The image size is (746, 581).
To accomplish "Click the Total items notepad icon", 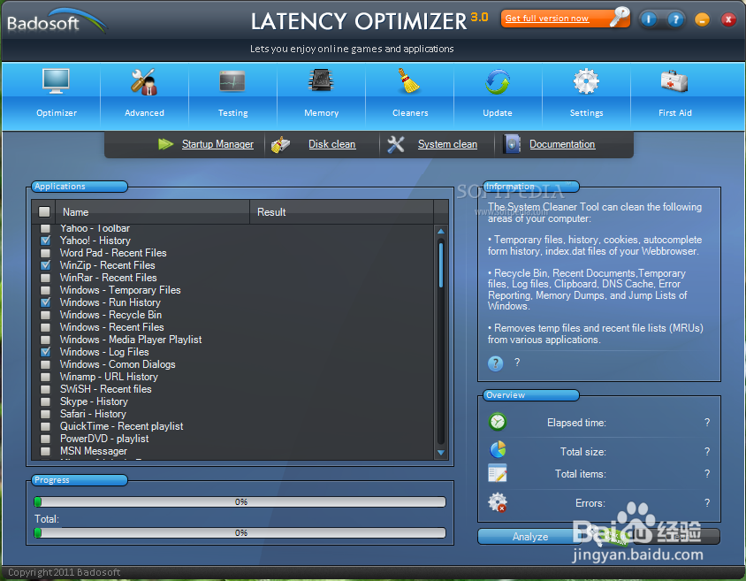I will 497,473.
